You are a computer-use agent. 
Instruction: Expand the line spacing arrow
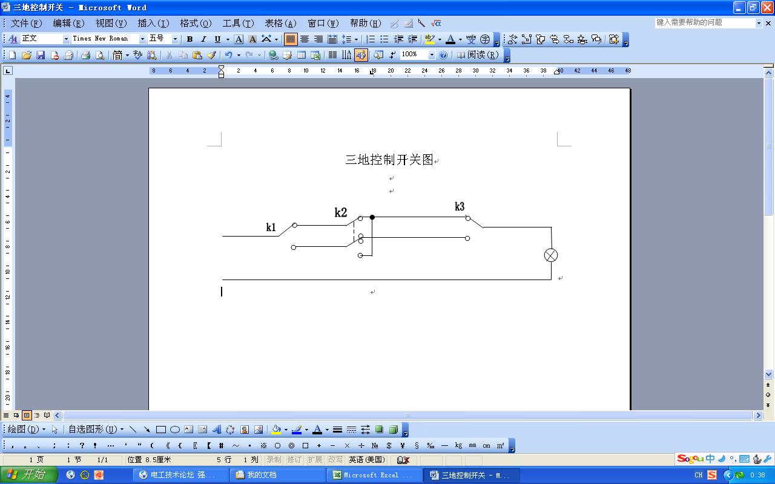pos(356,39)
